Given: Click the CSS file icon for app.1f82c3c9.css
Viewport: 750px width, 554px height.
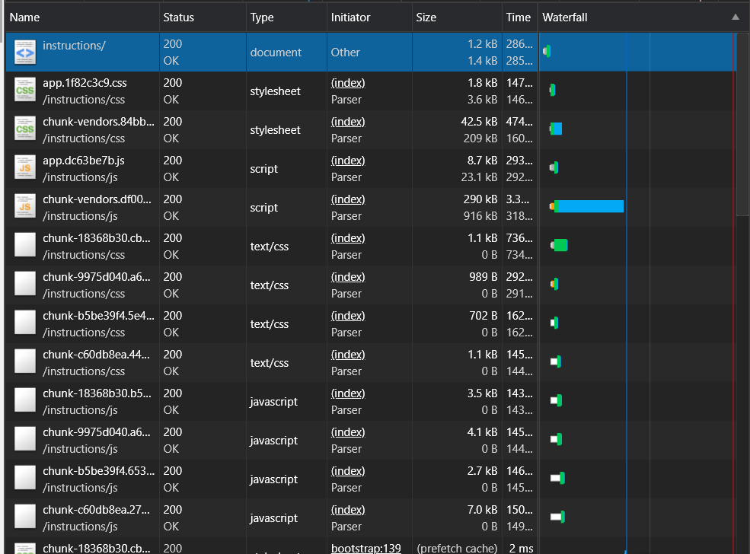Looking at the screenshot, I should 25,91.
